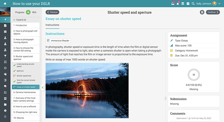
Task: Click Sally Johnson's avatar picture
Action: [214, 4]
